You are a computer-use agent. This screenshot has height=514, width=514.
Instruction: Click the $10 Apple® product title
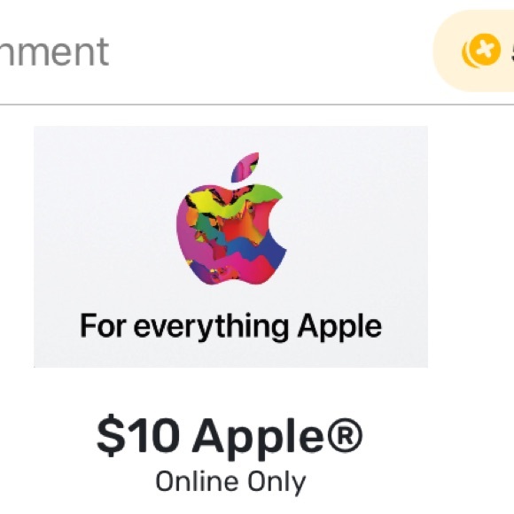230,436
